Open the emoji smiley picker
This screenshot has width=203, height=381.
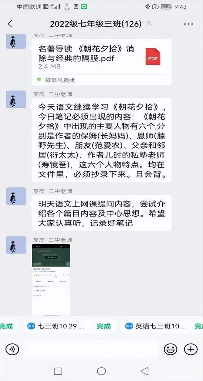(170, 349)
